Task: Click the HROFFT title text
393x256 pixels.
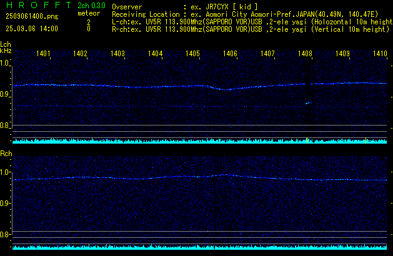Action: point(38,5)
